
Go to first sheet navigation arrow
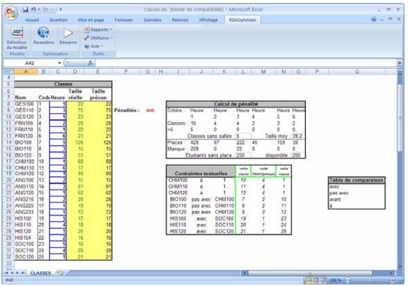click(x=7, y=273)
